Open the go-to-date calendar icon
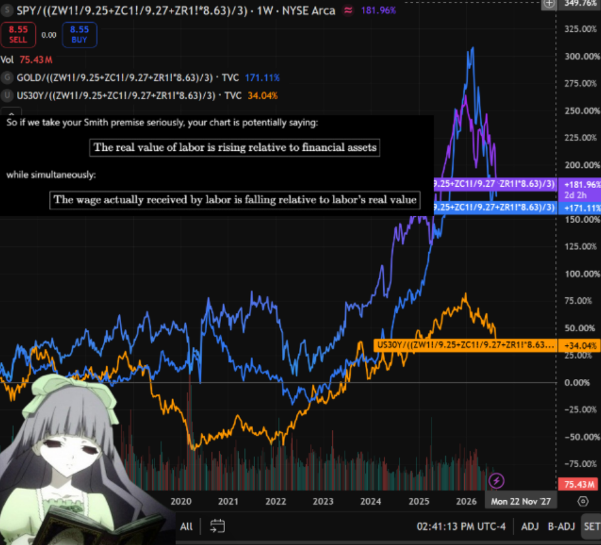The width and height of the screenshot is (601, 545). [217, 526]
